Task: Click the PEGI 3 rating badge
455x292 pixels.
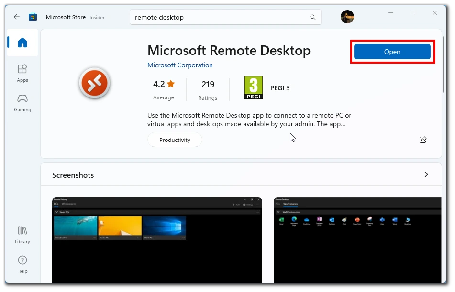Action: (253, 87)
